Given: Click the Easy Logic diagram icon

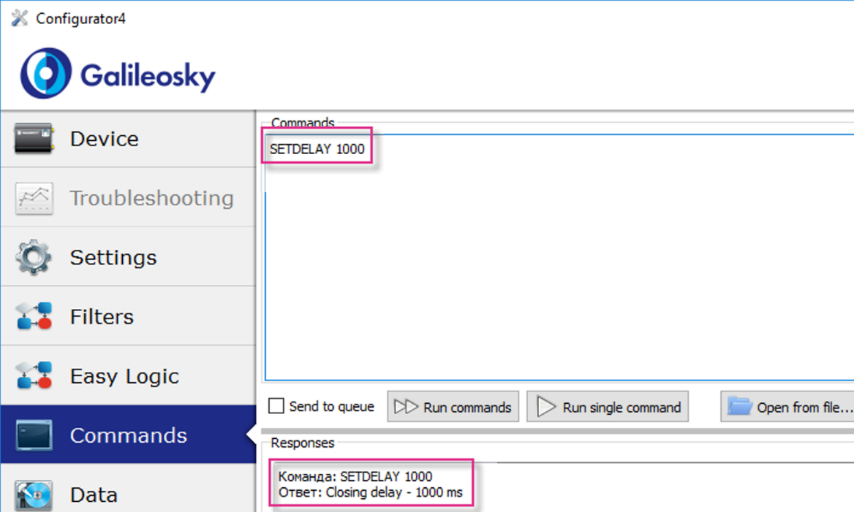Looking at the screenshot, I should coord(34,376).
